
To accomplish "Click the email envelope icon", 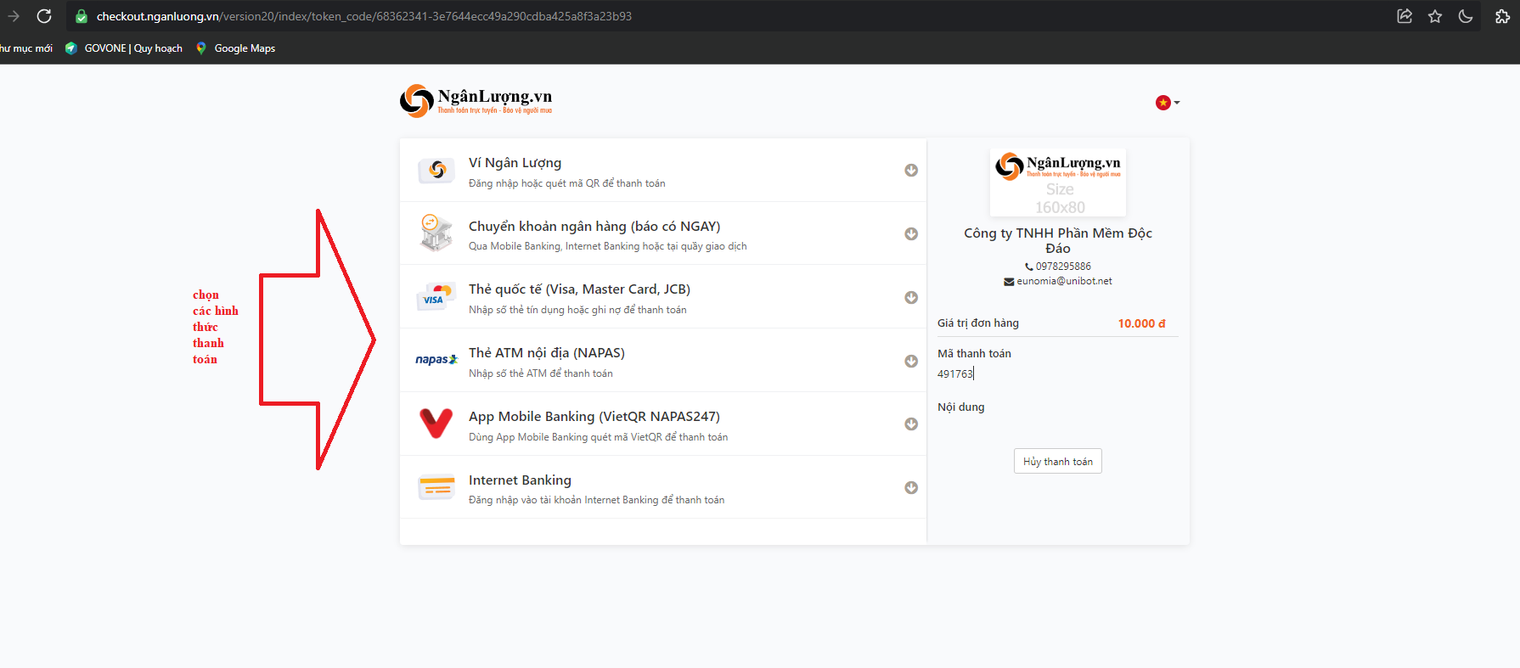I will pyautogui.click(x=1009, y=282).
